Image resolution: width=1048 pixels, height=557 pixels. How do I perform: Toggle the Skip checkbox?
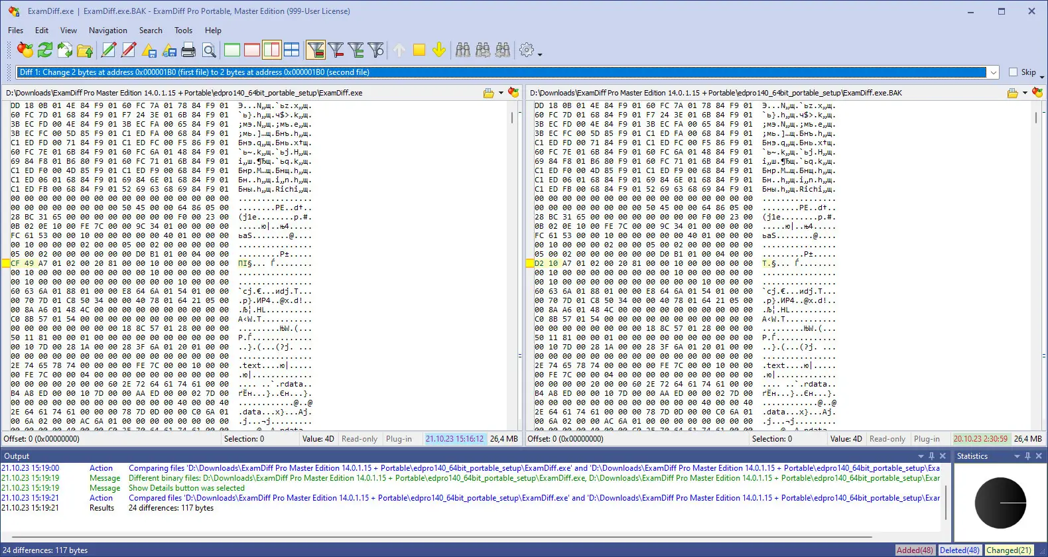coord(1013,72)
